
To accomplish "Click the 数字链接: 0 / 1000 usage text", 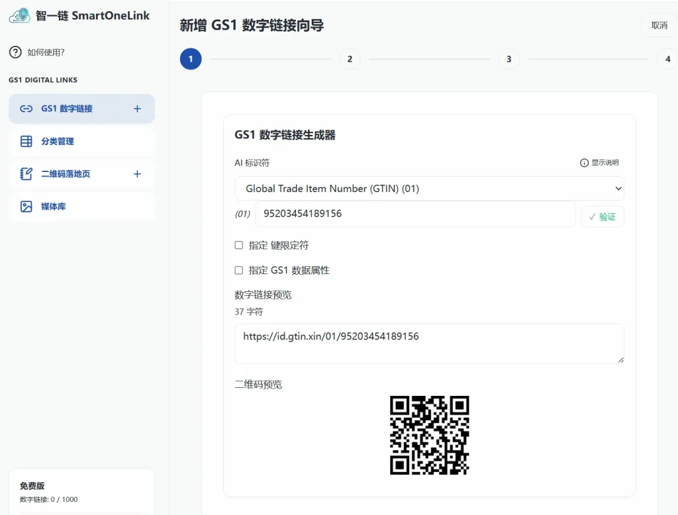I will (x=49, y=499).
